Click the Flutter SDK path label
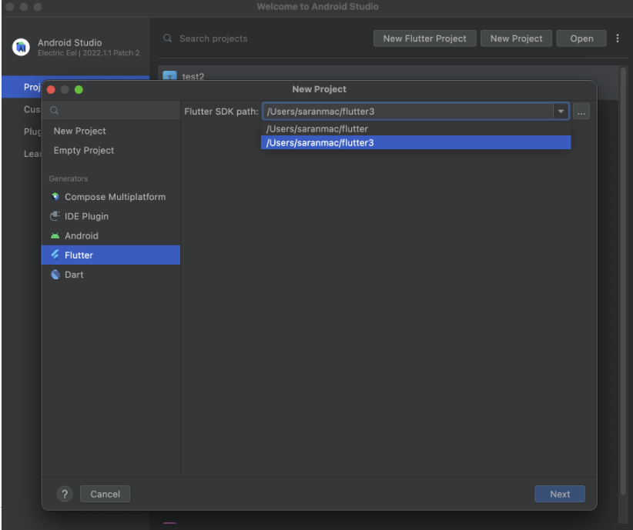This screenshot has width=633, height=530. 221,112
